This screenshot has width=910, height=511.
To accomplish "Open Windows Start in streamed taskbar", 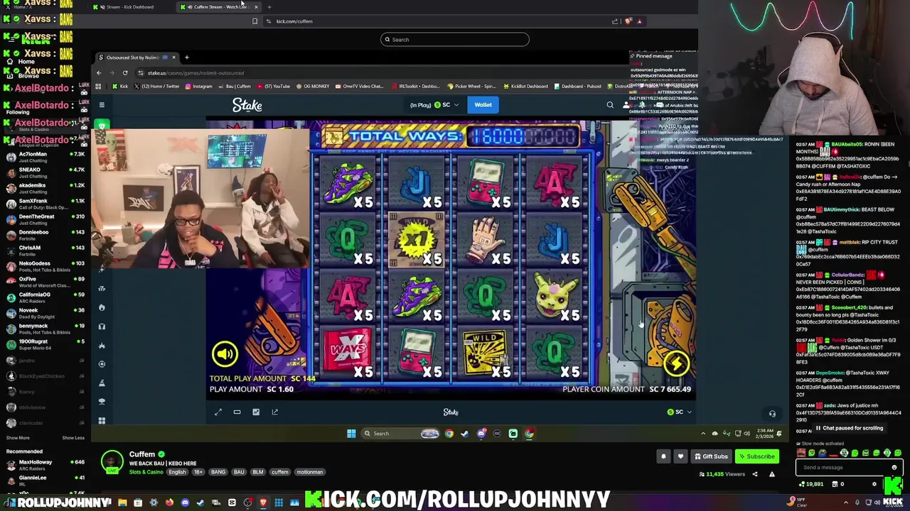I will pos(351,434).
